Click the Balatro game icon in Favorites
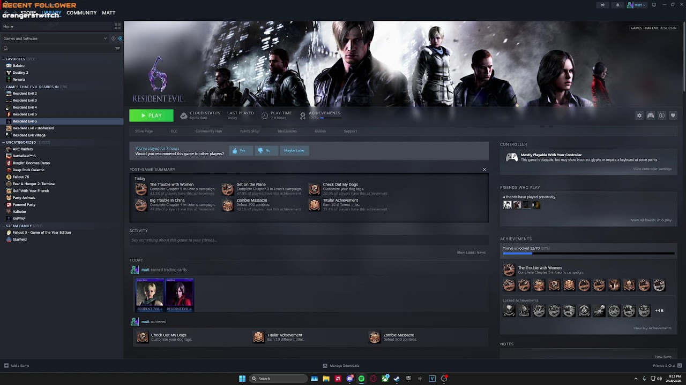 tap(9, 66)
